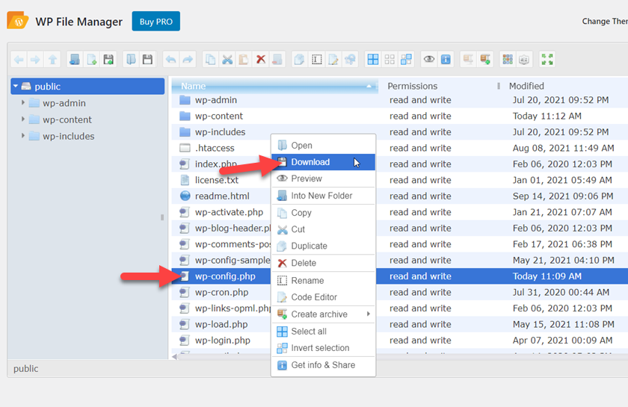Choose Rename from context menu
Image resolution: width=628 pixels, height=407 pixels.
[323, 281]
